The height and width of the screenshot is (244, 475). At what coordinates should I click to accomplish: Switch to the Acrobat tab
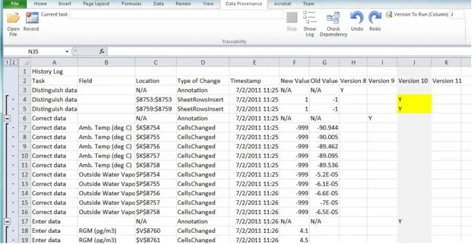283,4
